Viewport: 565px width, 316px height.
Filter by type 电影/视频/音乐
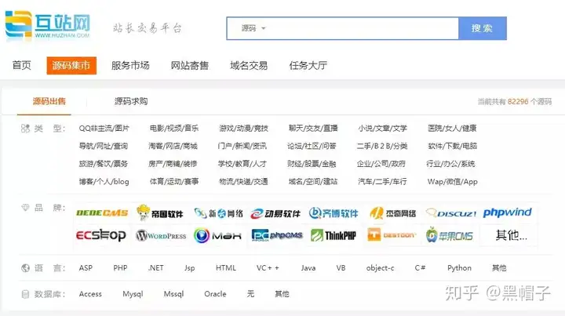[174, 128]
